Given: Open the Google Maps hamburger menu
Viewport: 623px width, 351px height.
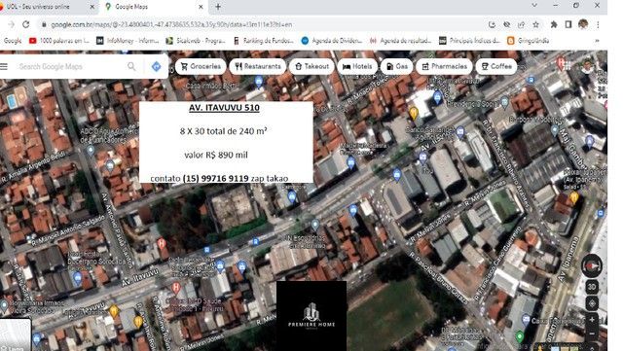Looking at the screenshot, I should coord(4,66).
